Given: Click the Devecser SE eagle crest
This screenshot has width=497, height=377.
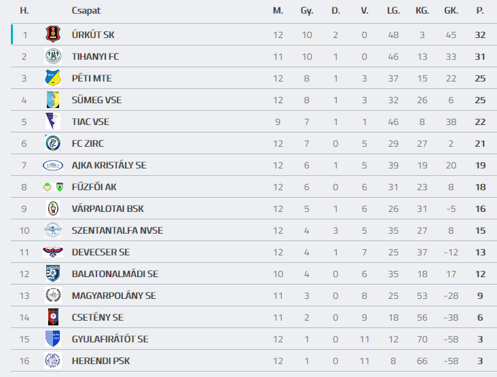Looking at the screenshot, I should pyautogui.click(x=53, y=252).
